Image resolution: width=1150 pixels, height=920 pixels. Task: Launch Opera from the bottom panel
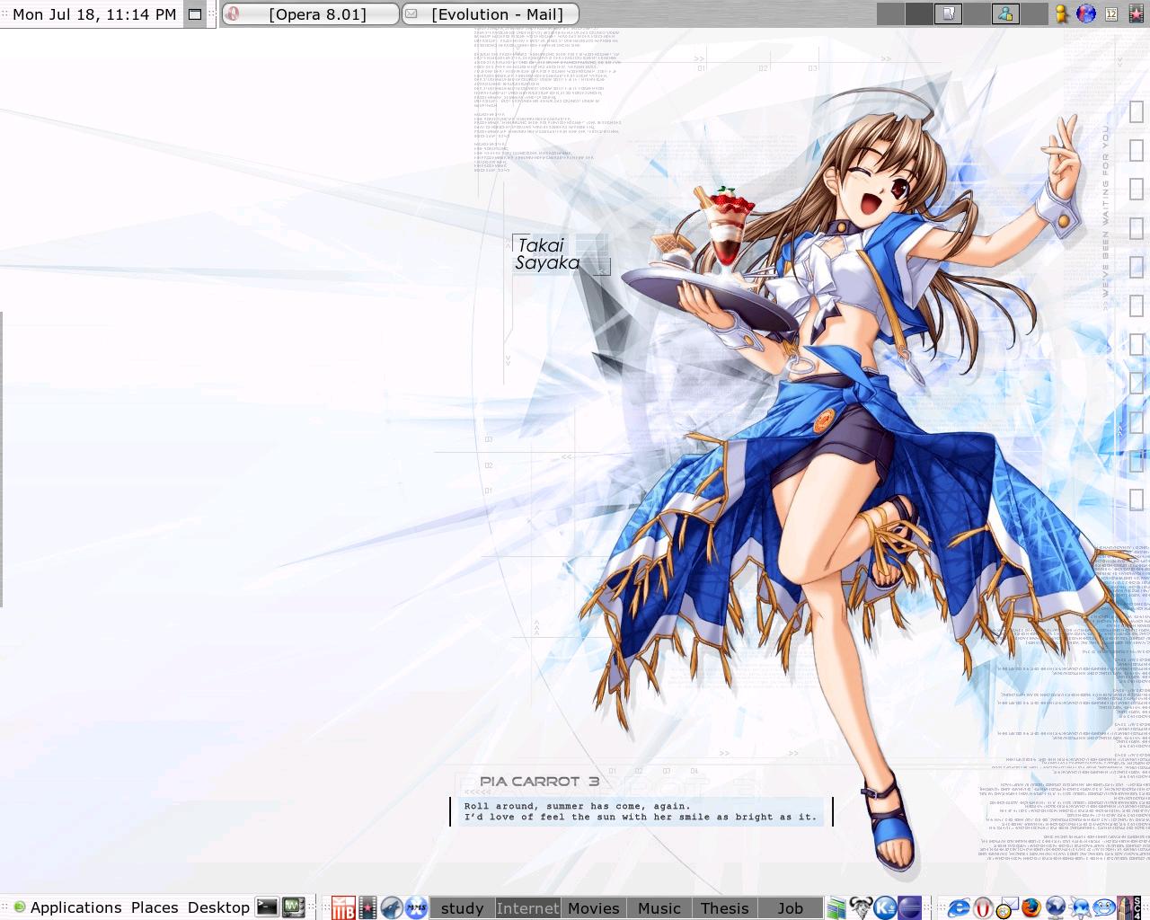(983, 908)
